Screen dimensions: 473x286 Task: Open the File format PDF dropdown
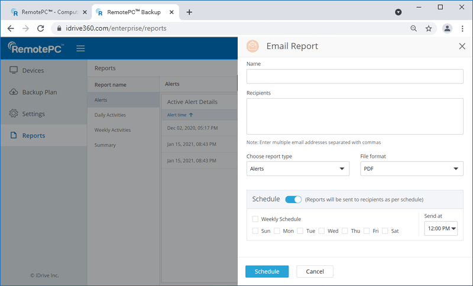[x=412, y=169]
